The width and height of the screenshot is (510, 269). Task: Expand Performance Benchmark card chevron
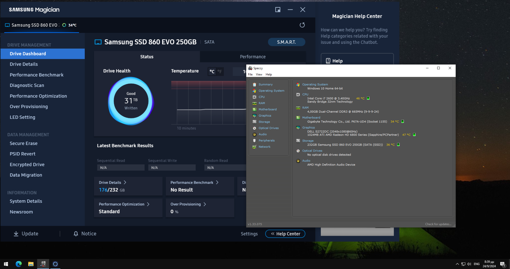click(217, 182)
